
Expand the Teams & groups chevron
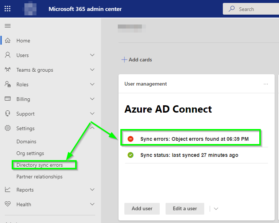point(92,69)
